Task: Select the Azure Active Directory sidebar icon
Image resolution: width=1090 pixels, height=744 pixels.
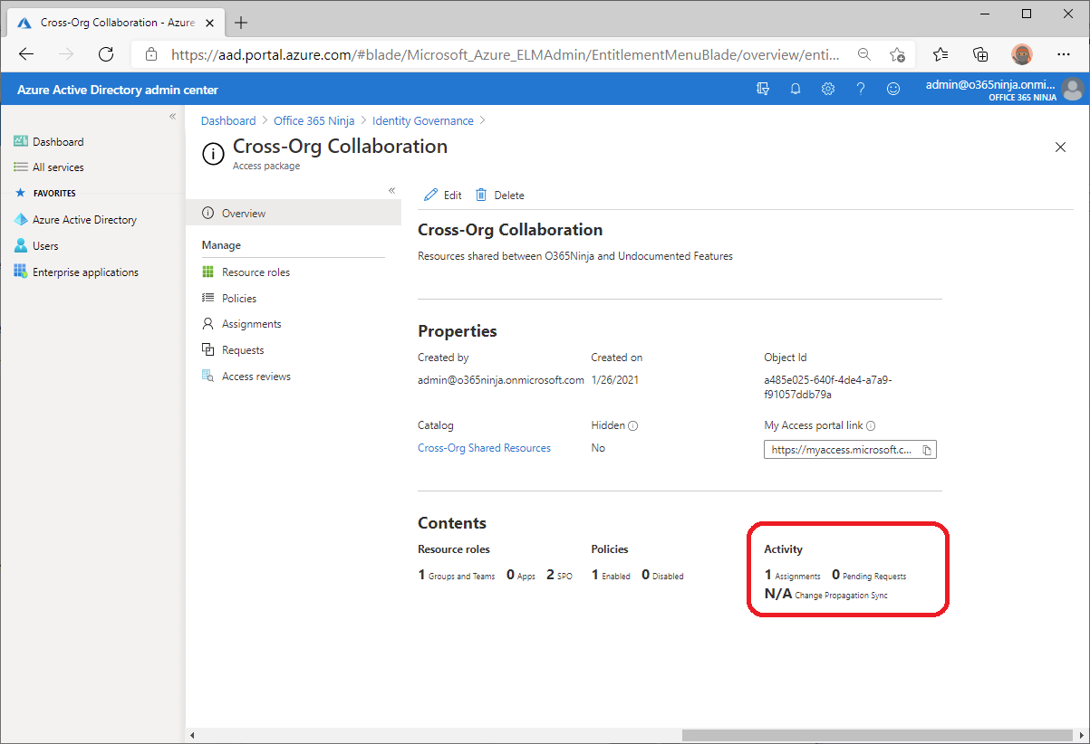Action: tap(20, 219)
